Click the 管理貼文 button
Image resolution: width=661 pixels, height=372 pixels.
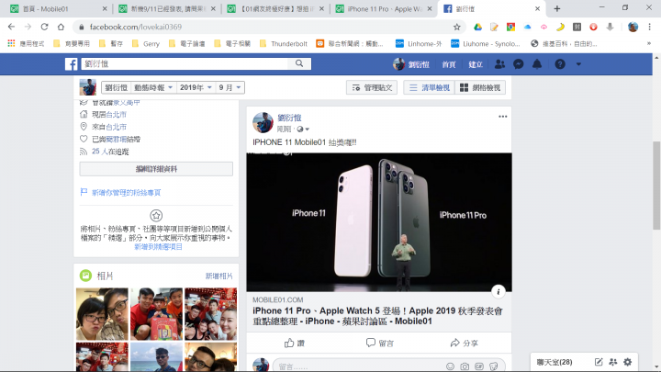(372, 87)
